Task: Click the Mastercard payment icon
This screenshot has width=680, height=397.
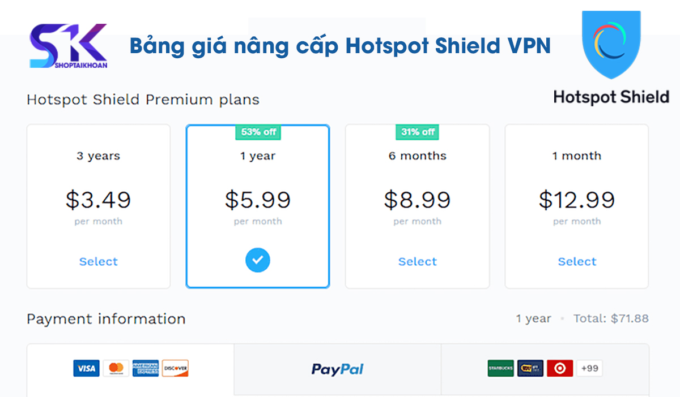Action: [116, 368]
